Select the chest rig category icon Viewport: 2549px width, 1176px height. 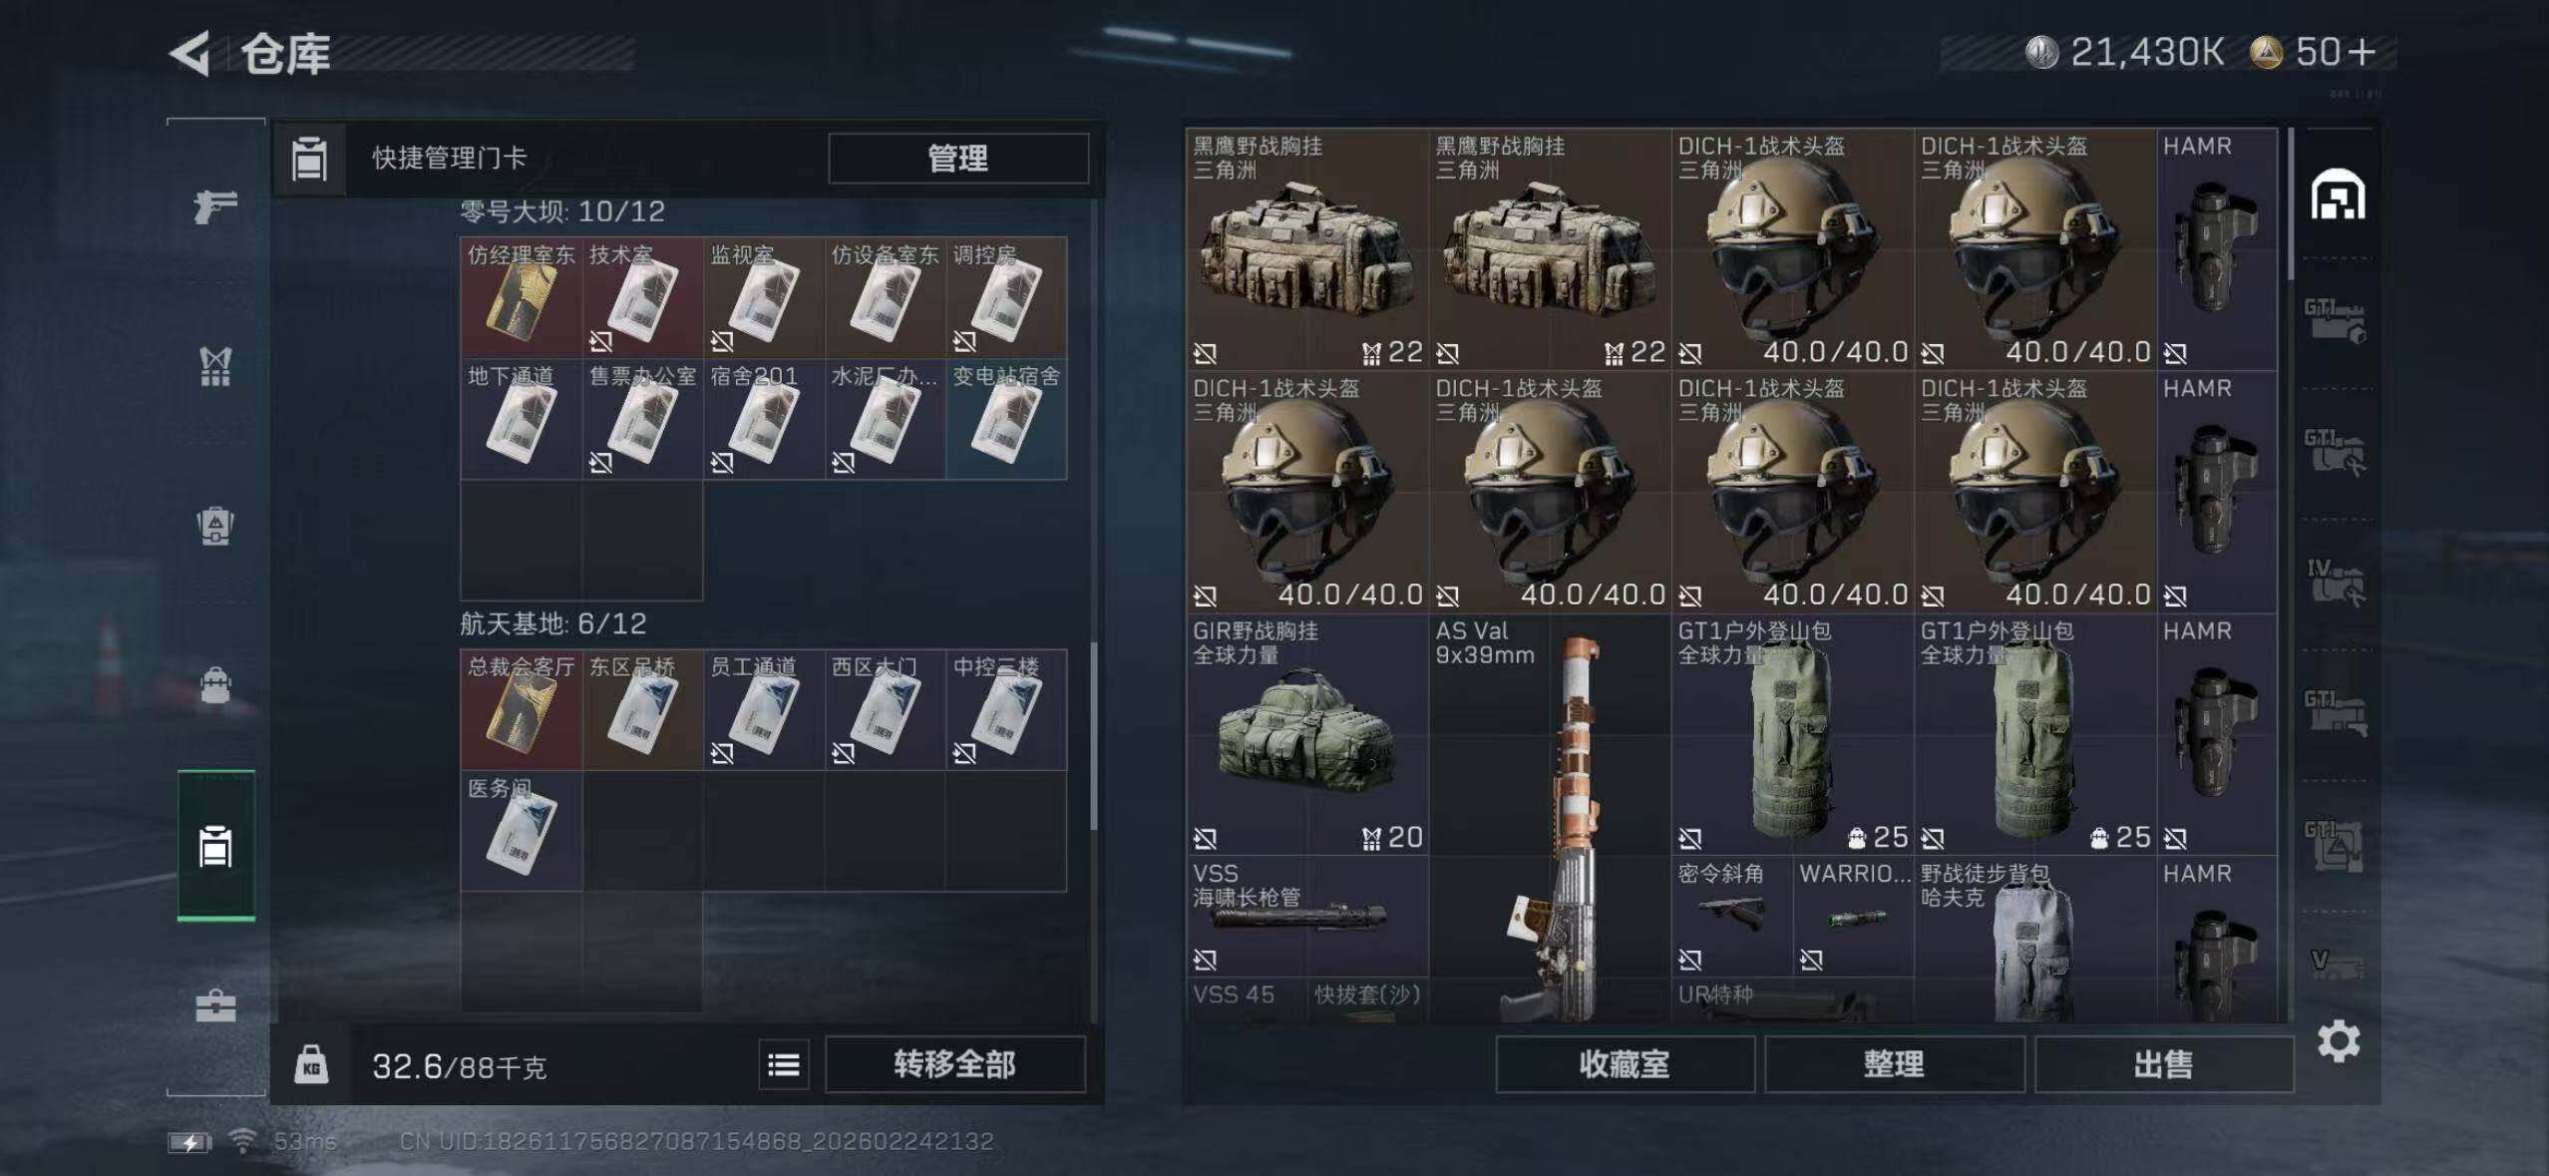click(215, 366)
